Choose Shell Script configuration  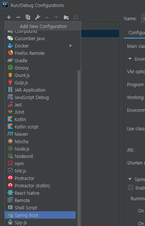point(40,208)
